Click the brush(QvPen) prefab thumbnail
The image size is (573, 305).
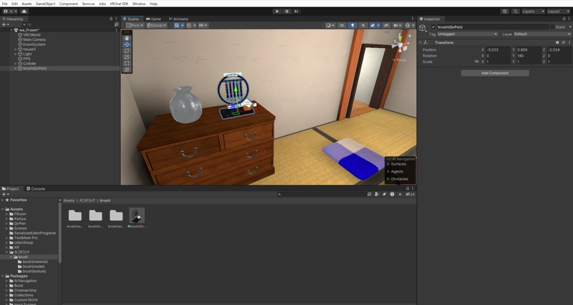(x=137, y=215)
